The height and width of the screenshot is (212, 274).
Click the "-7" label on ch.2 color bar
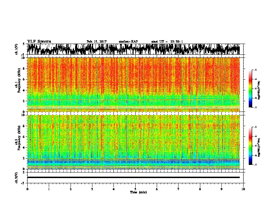[x=255, y=165]
